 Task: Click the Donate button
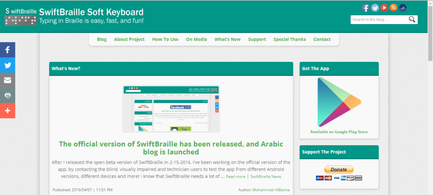(339, 170)
